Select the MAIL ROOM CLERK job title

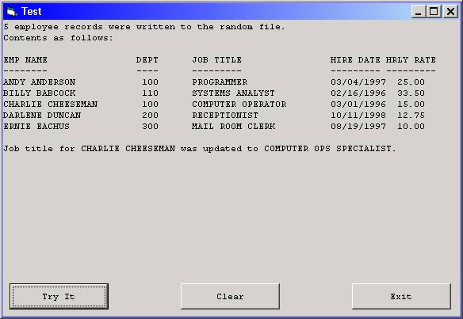tap(233, 127)
